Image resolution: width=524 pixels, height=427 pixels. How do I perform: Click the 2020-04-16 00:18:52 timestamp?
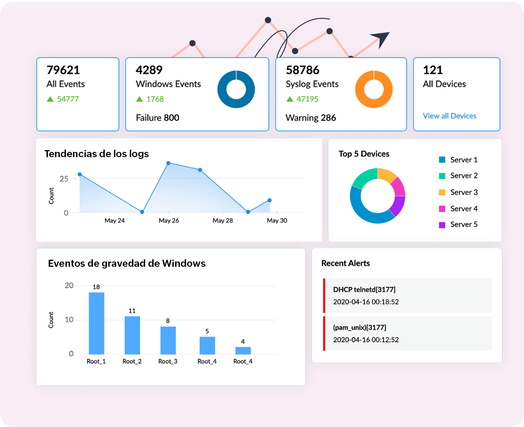coord(366,302)
